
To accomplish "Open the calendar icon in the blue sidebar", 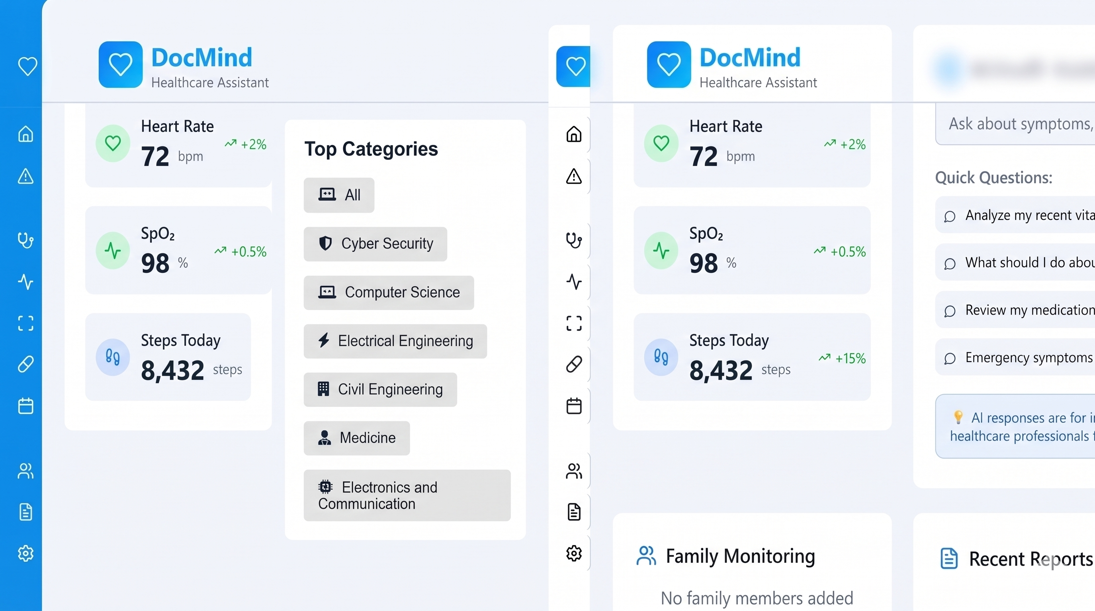I will [26, 406].
